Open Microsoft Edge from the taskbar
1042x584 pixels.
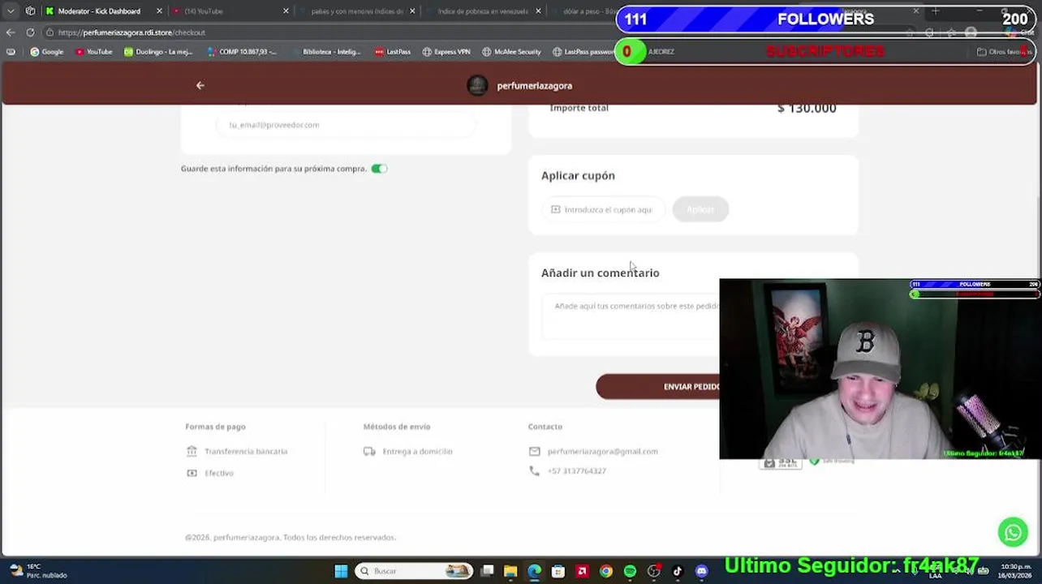pyautogui.click(x=534, y=571)
